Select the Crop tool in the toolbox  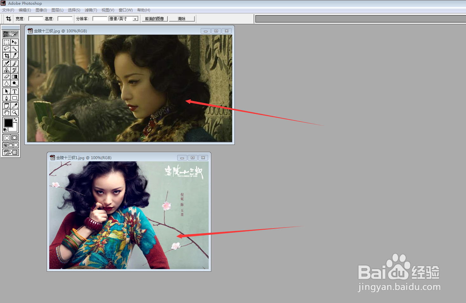click(7, 55)
